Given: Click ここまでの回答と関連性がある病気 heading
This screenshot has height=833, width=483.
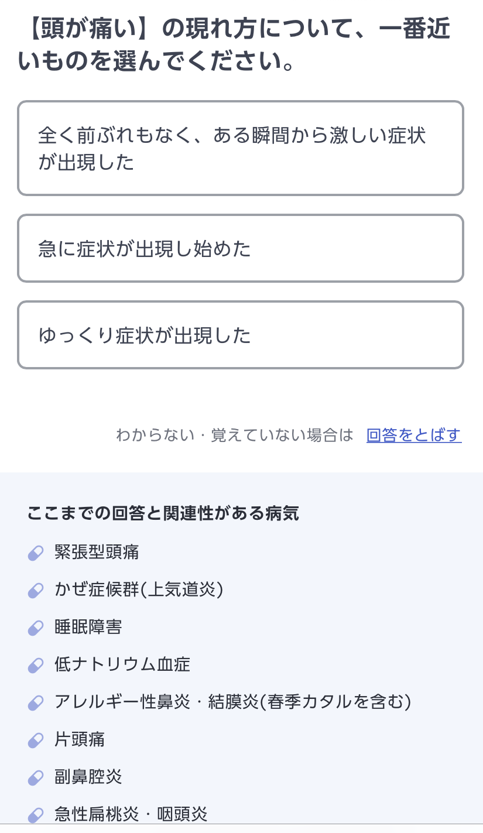Looking at the screenshot, I should [x=163, y=513].
